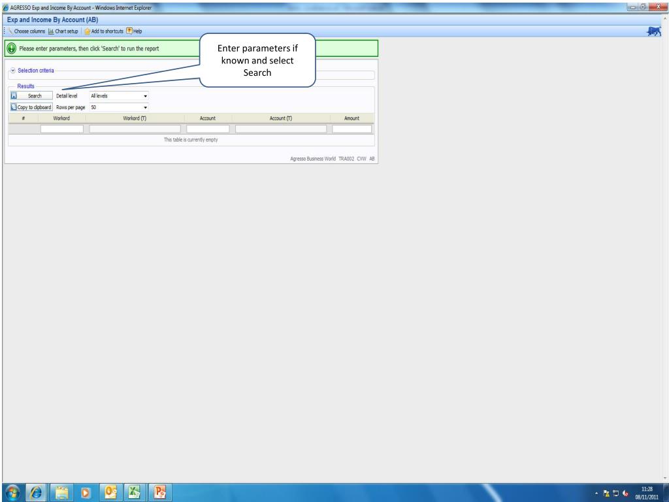The width and height of the screenshot is (669, 502).
Task: Click the # column header
Action: 24,118
